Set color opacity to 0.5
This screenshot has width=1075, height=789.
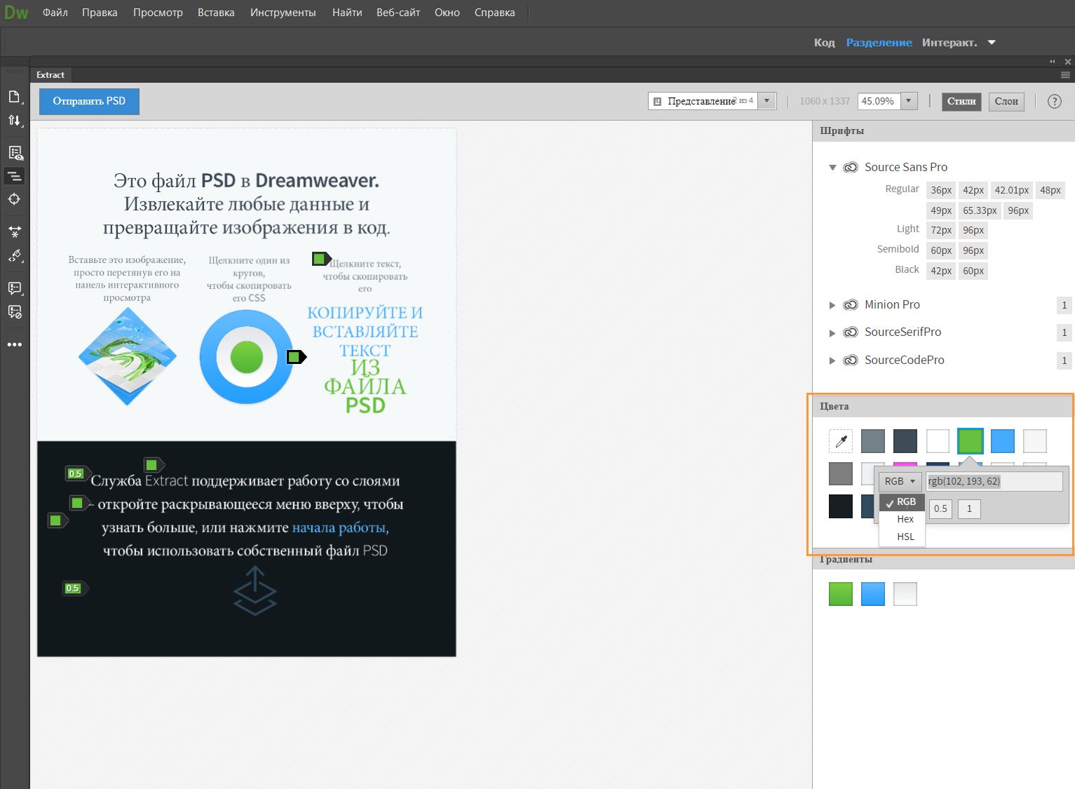click(x=940, y=508)
